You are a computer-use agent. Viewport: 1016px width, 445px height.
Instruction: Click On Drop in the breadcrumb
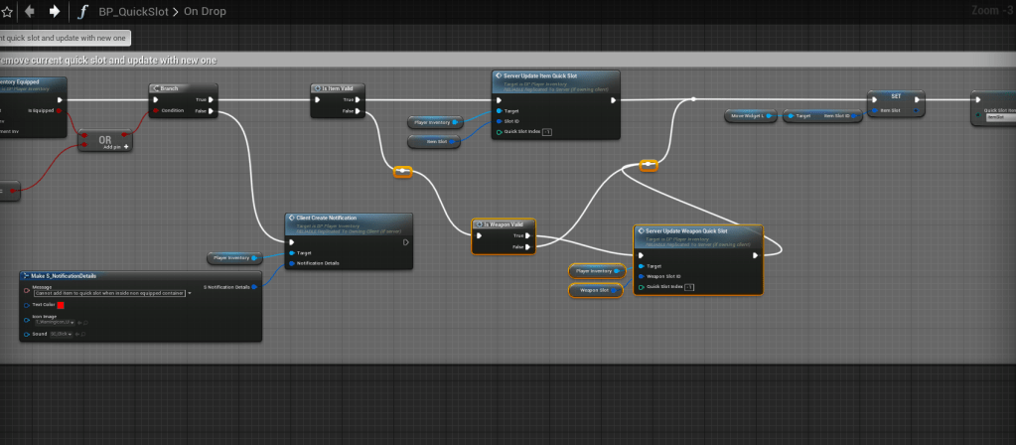[x=206, y=13]
